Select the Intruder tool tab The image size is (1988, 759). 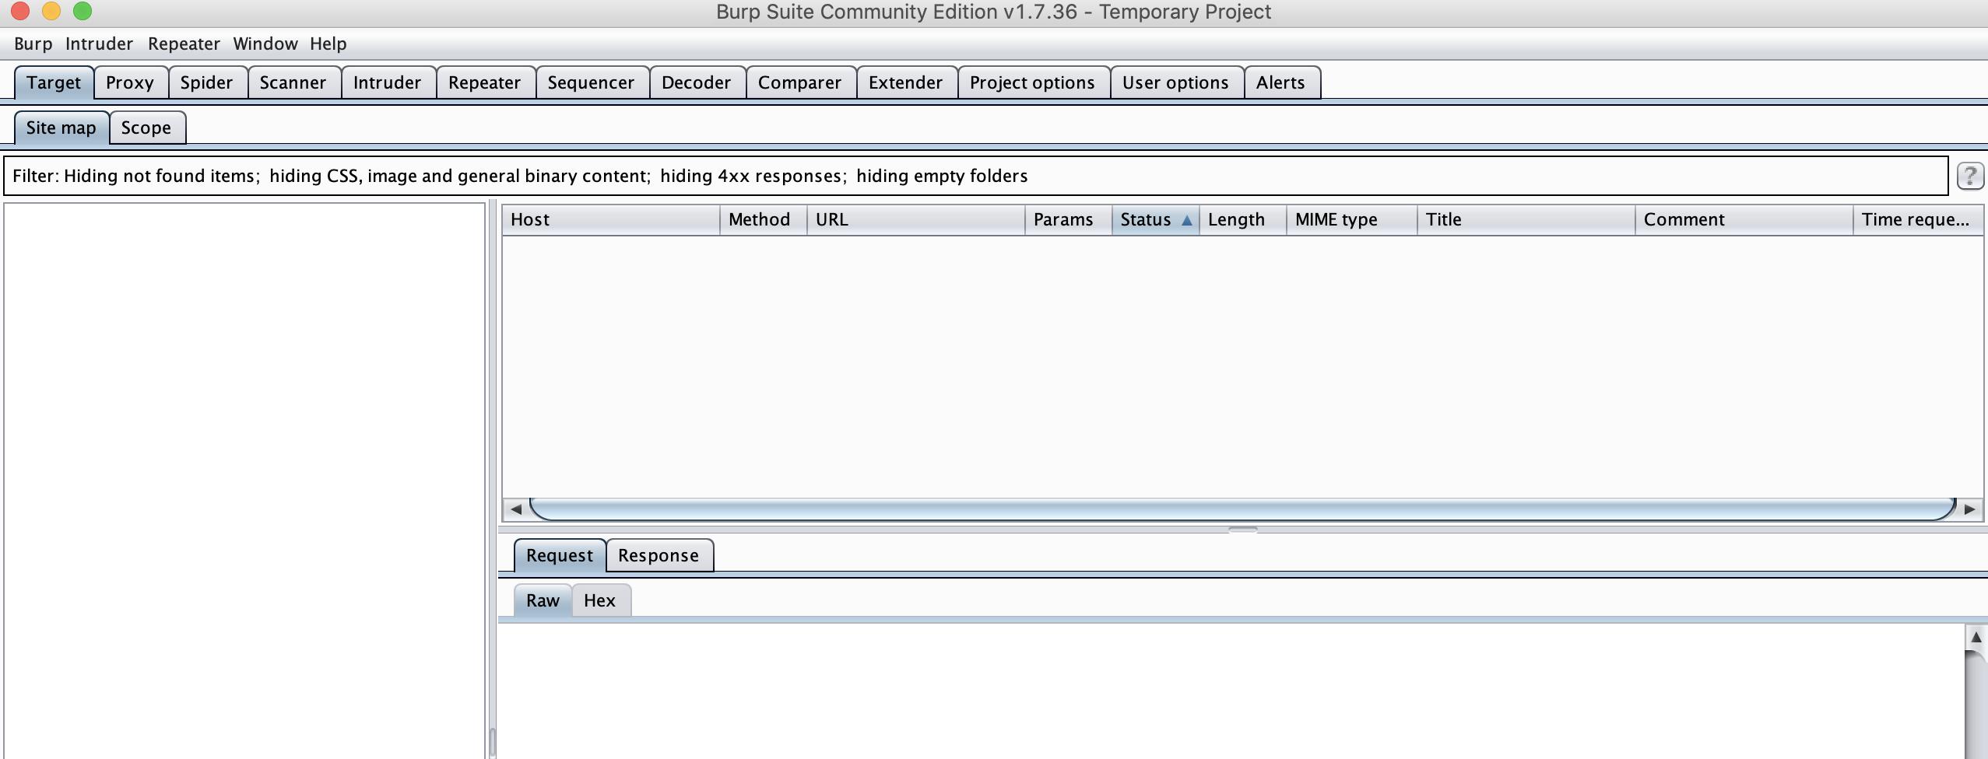click(388, 82)
